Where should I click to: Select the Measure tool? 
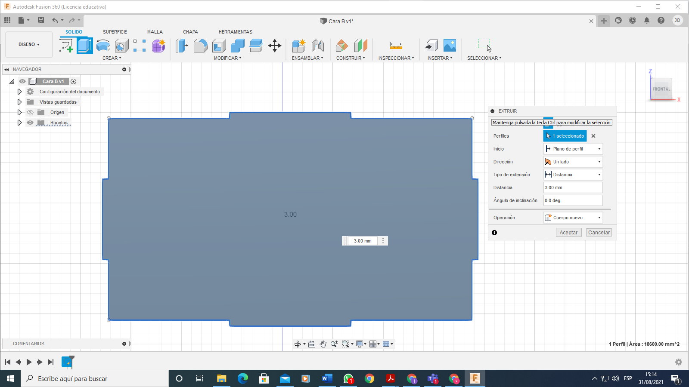396,45
